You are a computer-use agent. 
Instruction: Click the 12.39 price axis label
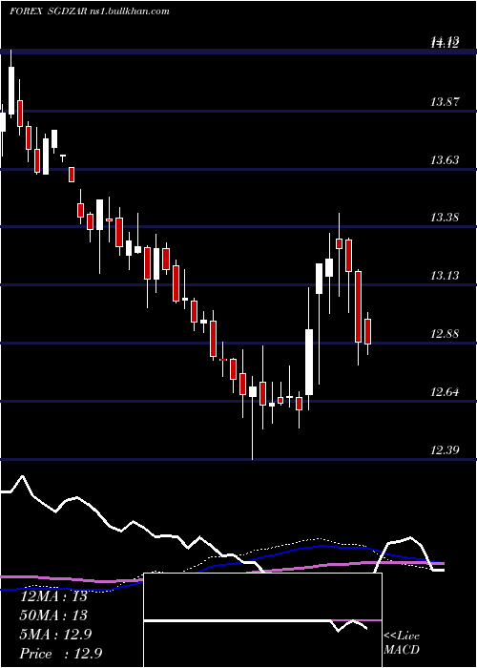pyautogui.click(x=445, y=449)
